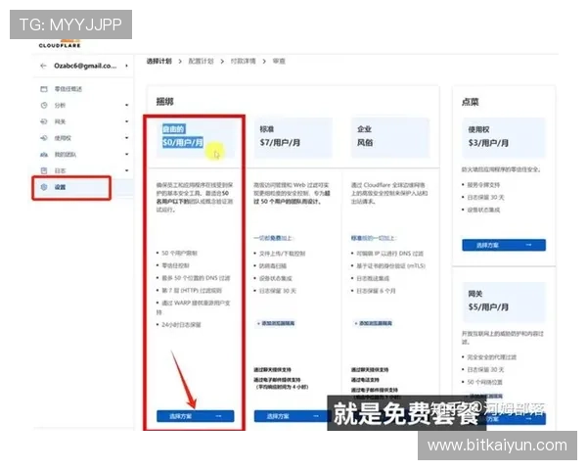Image resolution: width=587 pixels, height=470 pixels.
Task: Click 添加浏览器隔离 chip in enterprise plan
Action: [x=374, y=323]
